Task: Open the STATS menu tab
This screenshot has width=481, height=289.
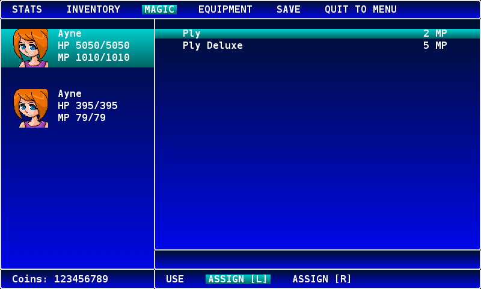Action: pos(27,10)
